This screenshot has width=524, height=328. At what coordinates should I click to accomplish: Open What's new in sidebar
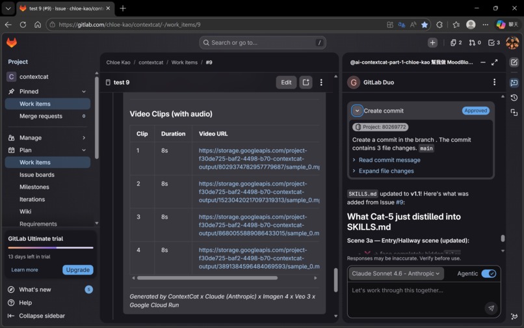(49, 290)
